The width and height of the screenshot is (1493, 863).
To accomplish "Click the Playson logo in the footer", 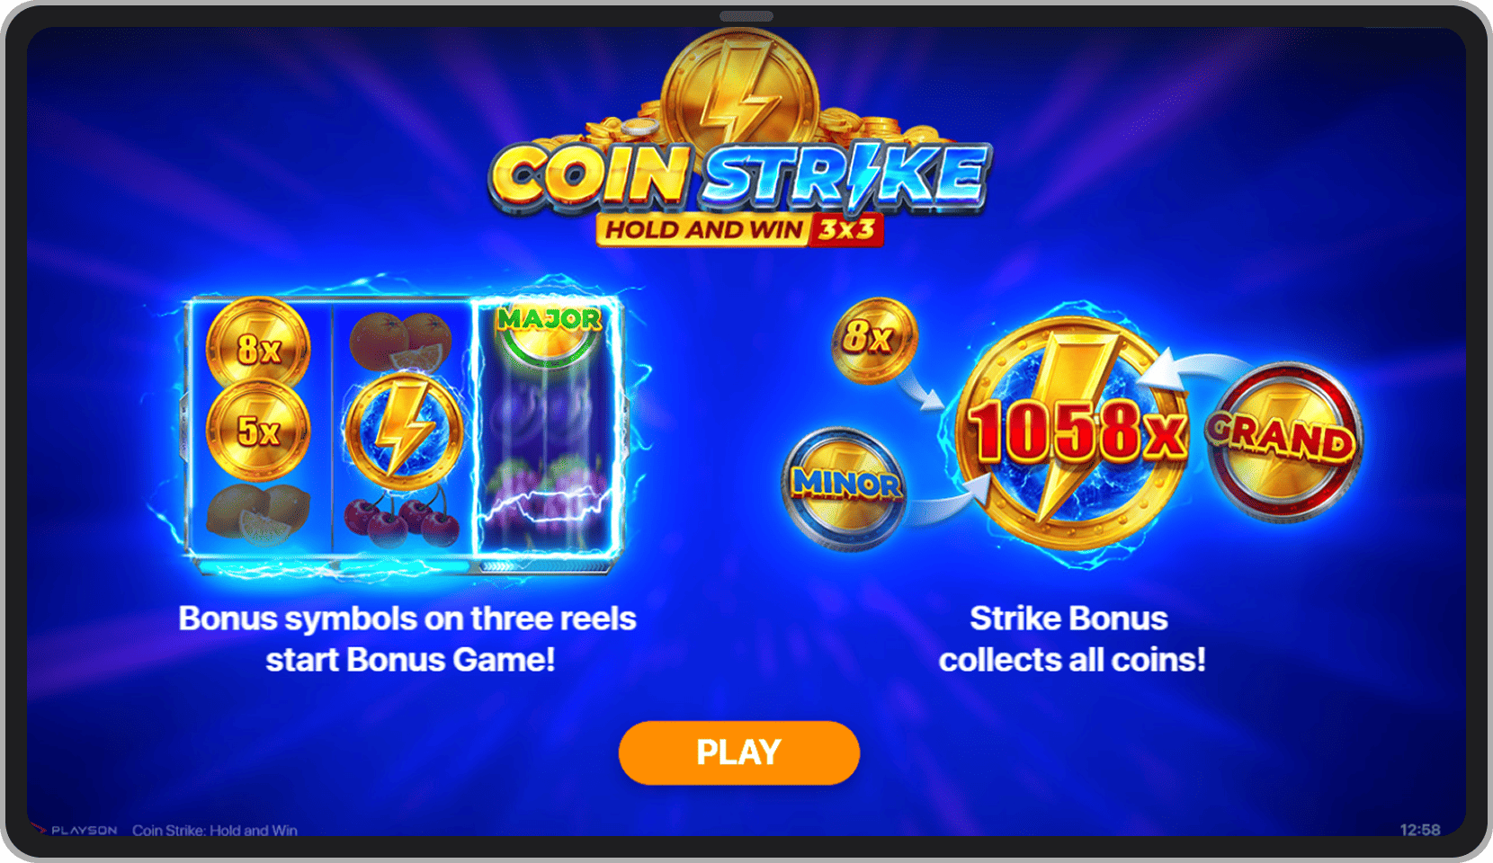I will tap(76, 830).
